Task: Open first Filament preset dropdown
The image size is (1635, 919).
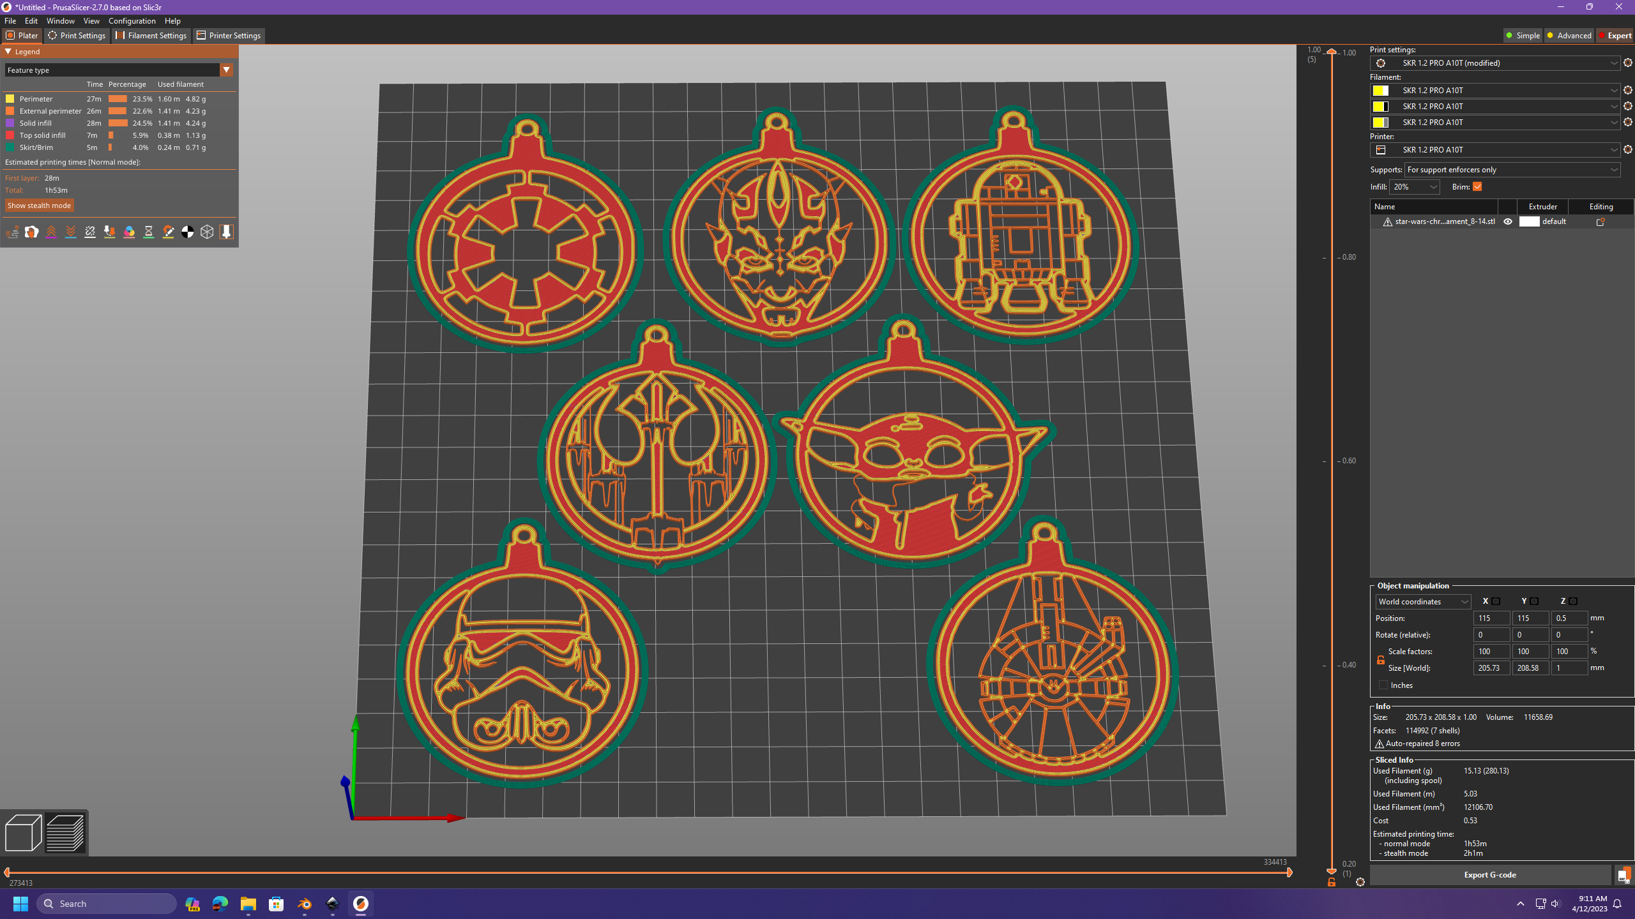Action: click(x=1494, y=90)
